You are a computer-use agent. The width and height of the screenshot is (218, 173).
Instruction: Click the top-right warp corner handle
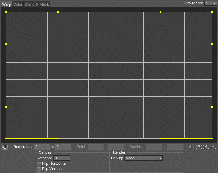click(x=212, y=12)
